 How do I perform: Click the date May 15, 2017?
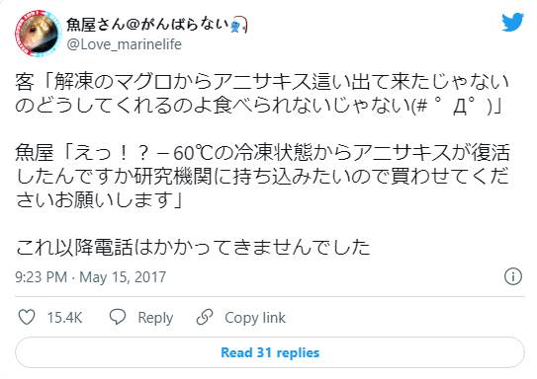click(123, 276)
